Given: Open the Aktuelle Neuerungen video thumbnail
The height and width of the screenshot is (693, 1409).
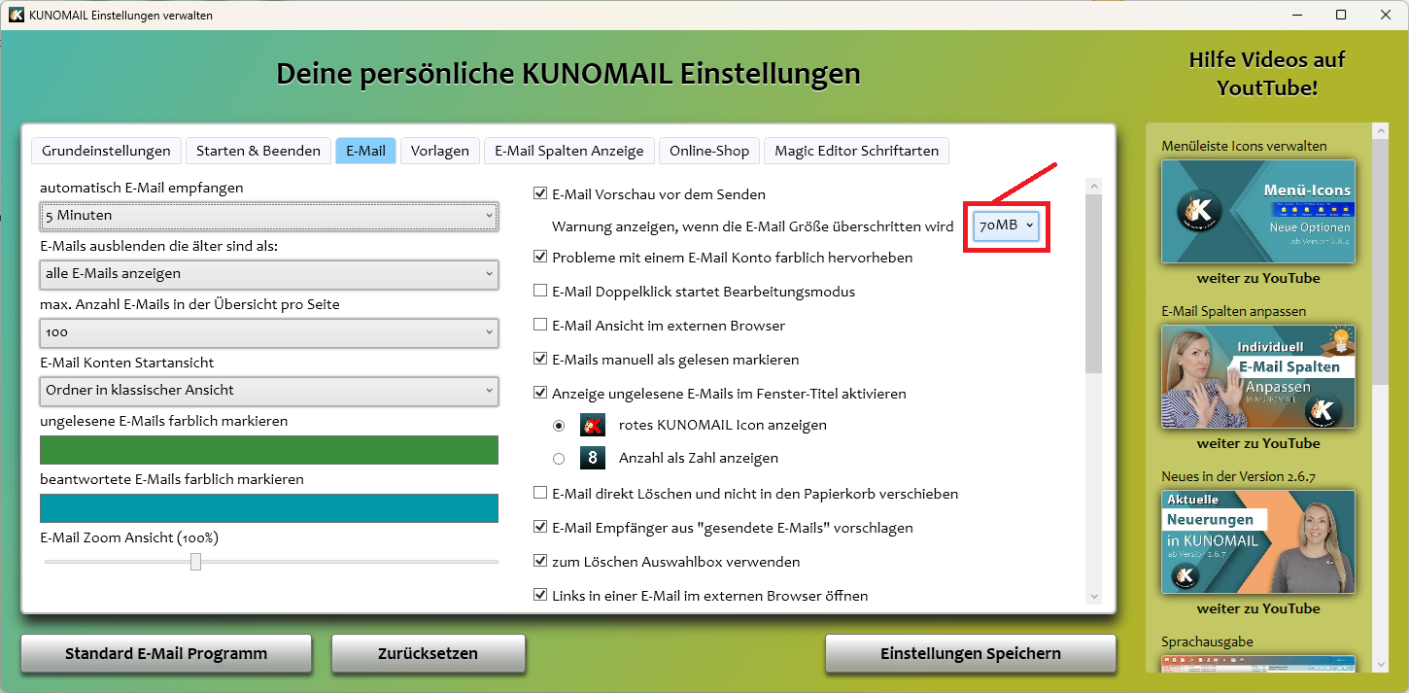Looking at the screenshot, I should click(x=1258, y=541).
